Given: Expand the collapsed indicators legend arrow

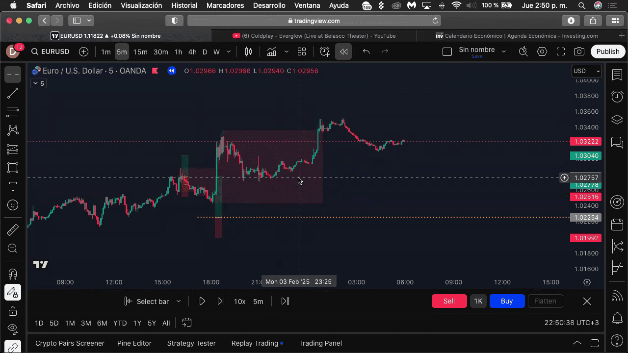Looking at the screenshot, I should tap(35, 83).
